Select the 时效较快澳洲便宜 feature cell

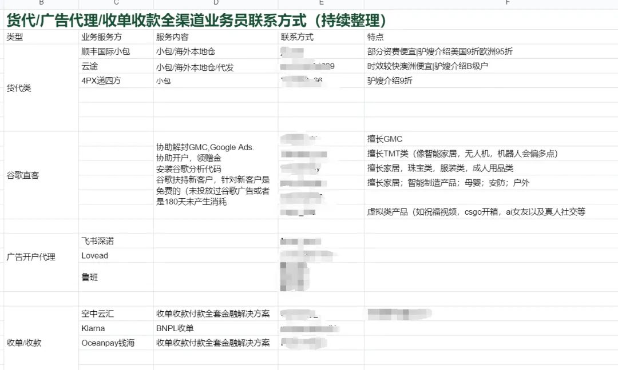pos(491,66)
